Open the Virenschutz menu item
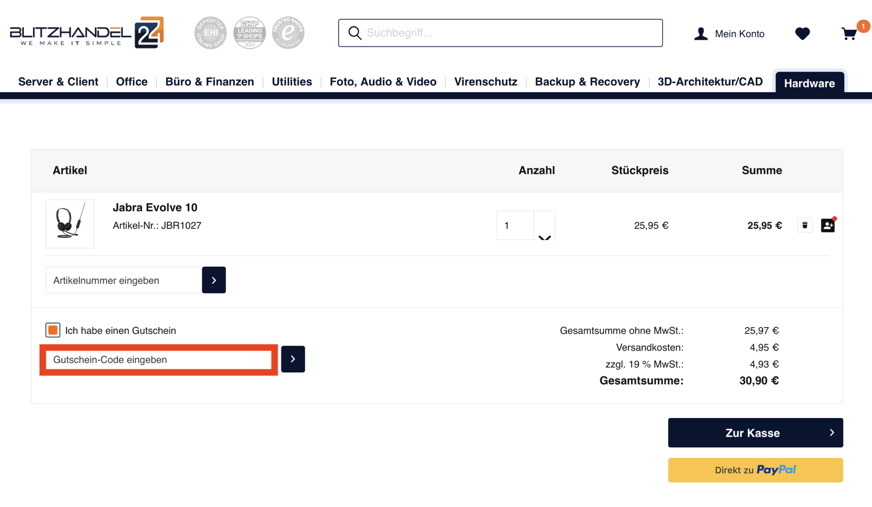Viewport: 872px width, 507px height. click(x=485, y=81)
